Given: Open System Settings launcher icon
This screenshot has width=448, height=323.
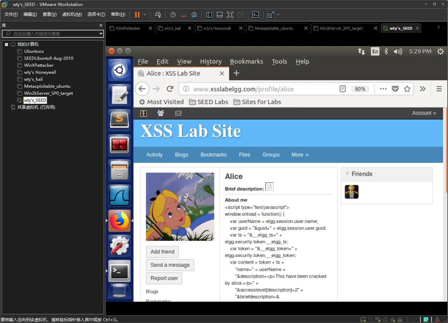Looking at the screenshot, I should pyautogui.click(x=119, y=246).
